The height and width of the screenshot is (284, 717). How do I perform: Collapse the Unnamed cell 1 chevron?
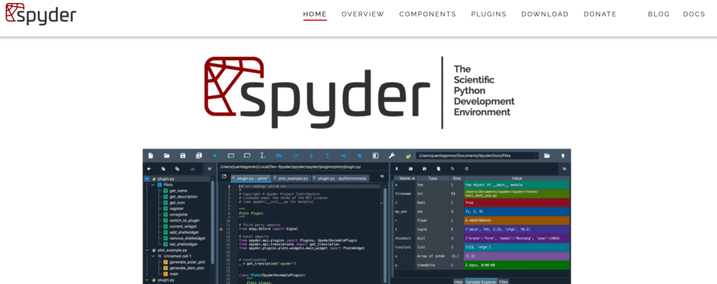click(x=153, y=256)
